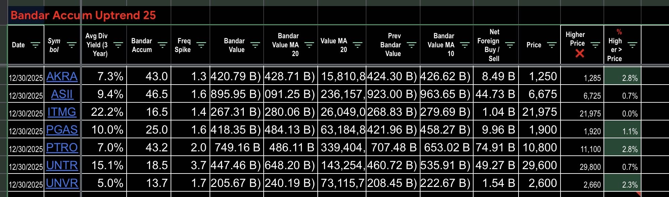Open the Higher Price column filter
The image size is (669, 197).
(595, 45)
